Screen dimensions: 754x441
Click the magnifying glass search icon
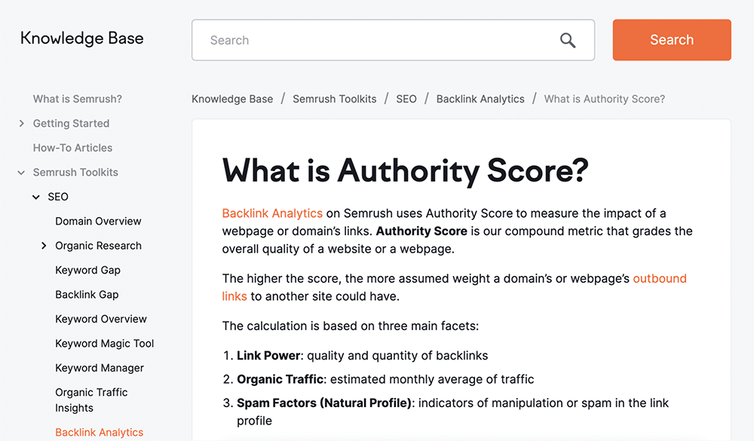pyautogui.click(x=568, y=41)
